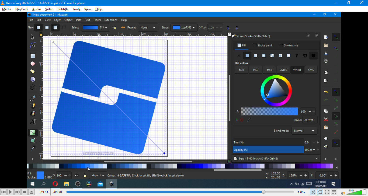Select the Spiral tool
Screen dimensions: 368x196
[32, 87]
